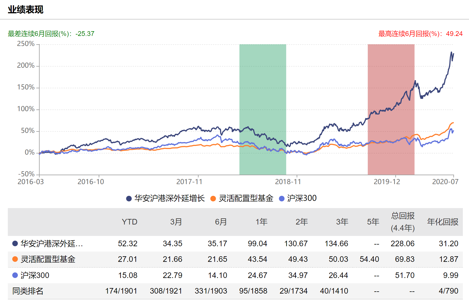Viewport: 469px width, 305px height.
Task: Select the 3月 column header
Action: [176, 222]
